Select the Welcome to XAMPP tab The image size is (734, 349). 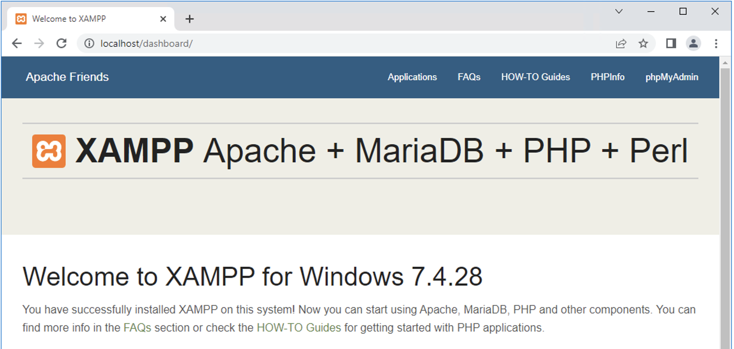click(91, 19)
